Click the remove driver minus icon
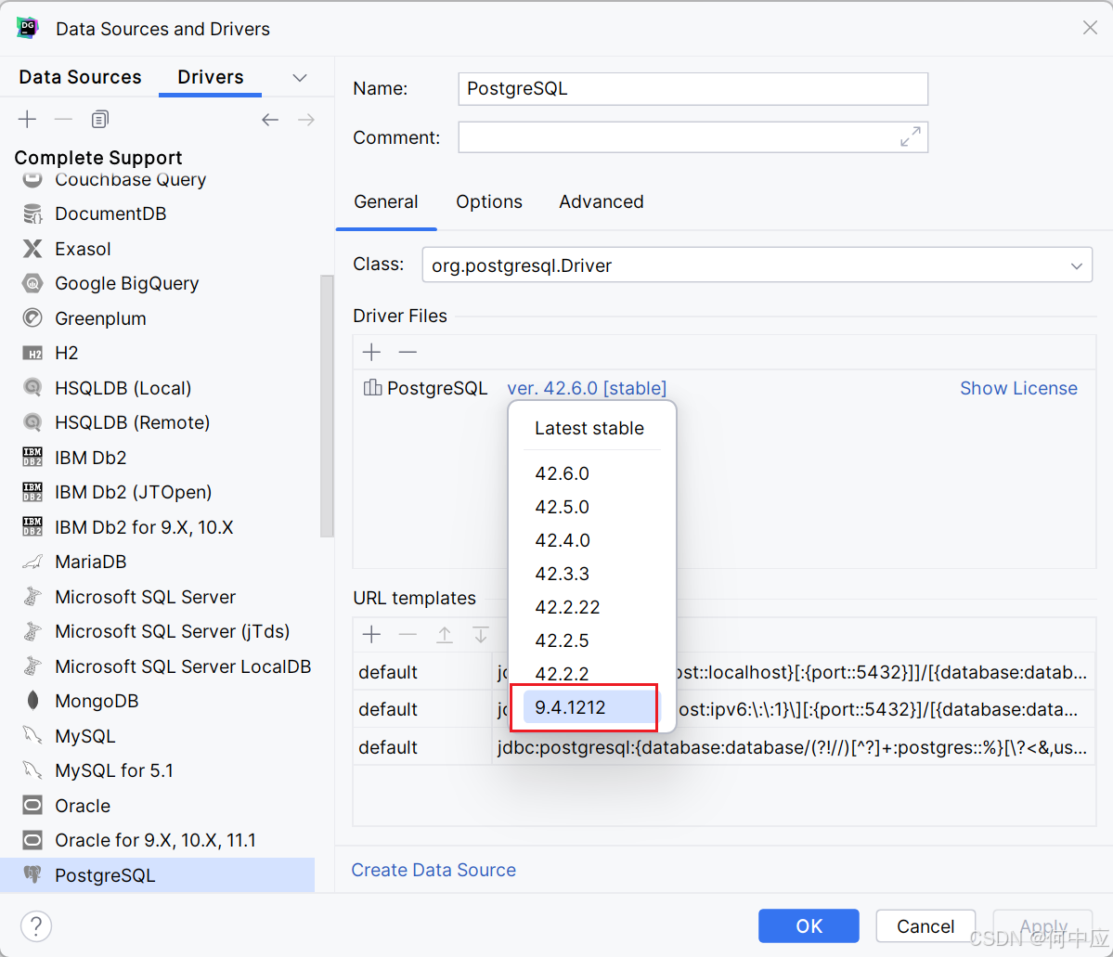The width and height of the screenshot is (1113, 957). 63,119
